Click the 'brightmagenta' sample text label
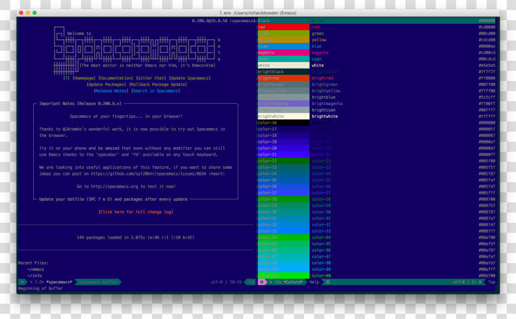Image resolution: width=516 pixels, height=319 pixels. point(327,104)
